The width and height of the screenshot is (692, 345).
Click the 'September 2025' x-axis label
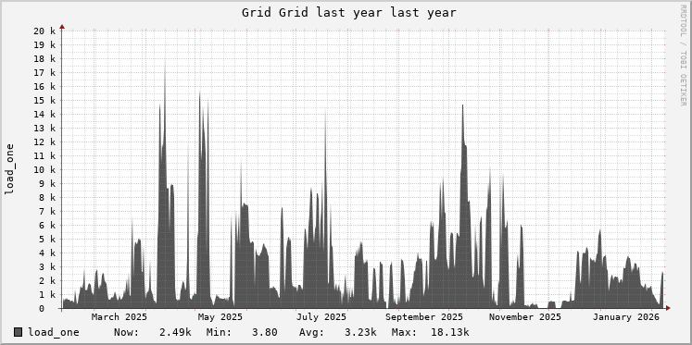pyautogui.click(x=424, y=317)
